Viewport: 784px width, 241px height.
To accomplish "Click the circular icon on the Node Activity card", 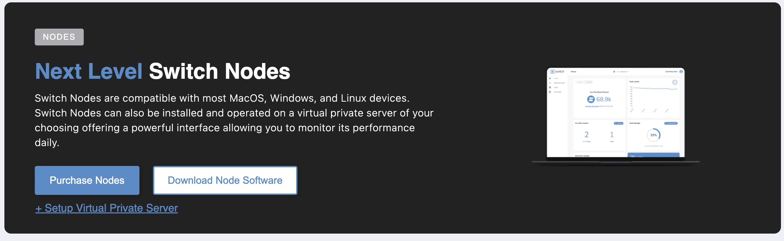I will [675, 82].
